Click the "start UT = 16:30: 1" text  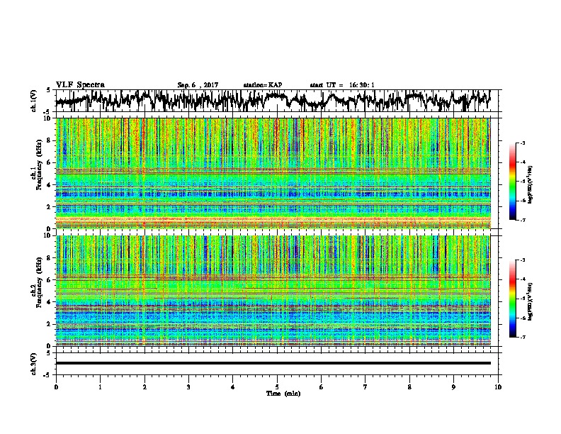(342, 85)
